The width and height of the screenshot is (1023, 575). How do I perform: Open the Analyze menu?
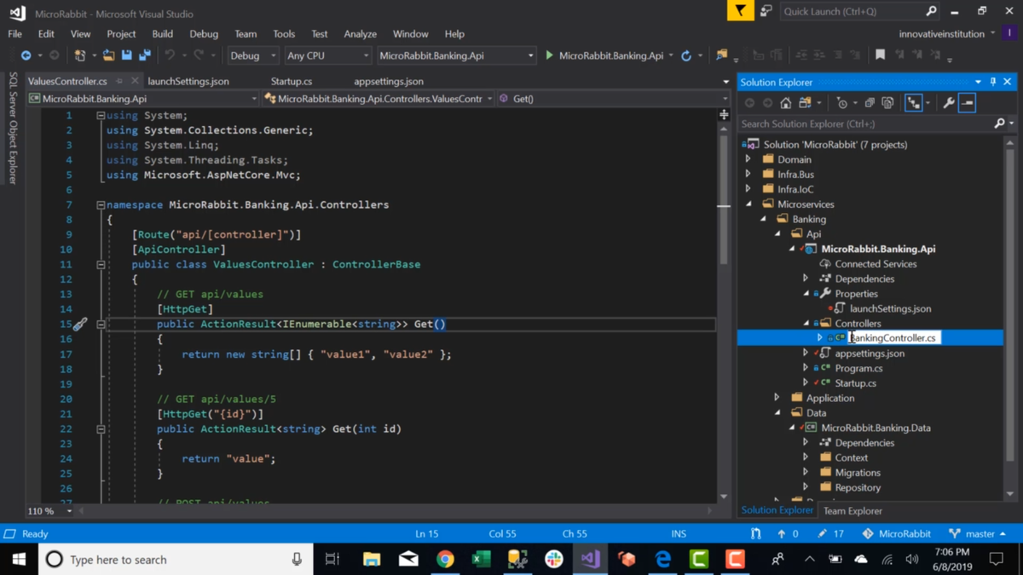[360, 34]
